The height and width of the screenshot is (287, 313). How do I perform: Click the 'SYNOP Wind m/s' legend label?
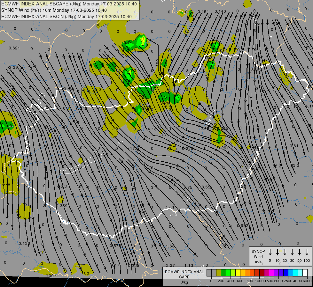[258, 256]
